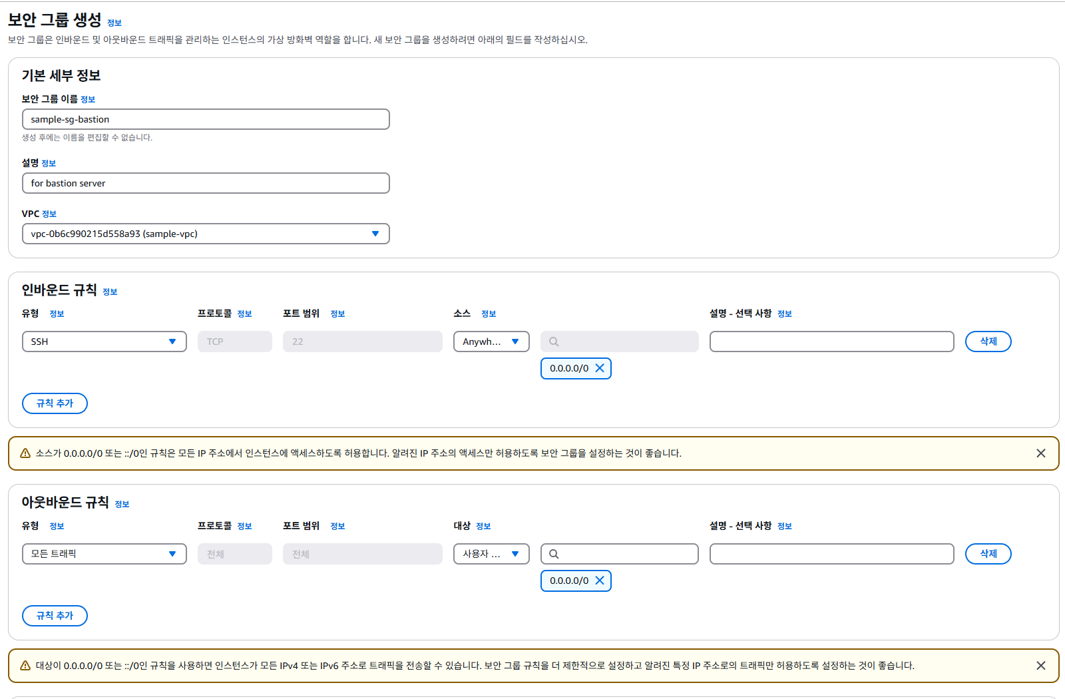Expand the inbound source Anywhere dropdown
Image resolution: width=1065 pixels, height=699 pixels.
(x=491, y=342)
